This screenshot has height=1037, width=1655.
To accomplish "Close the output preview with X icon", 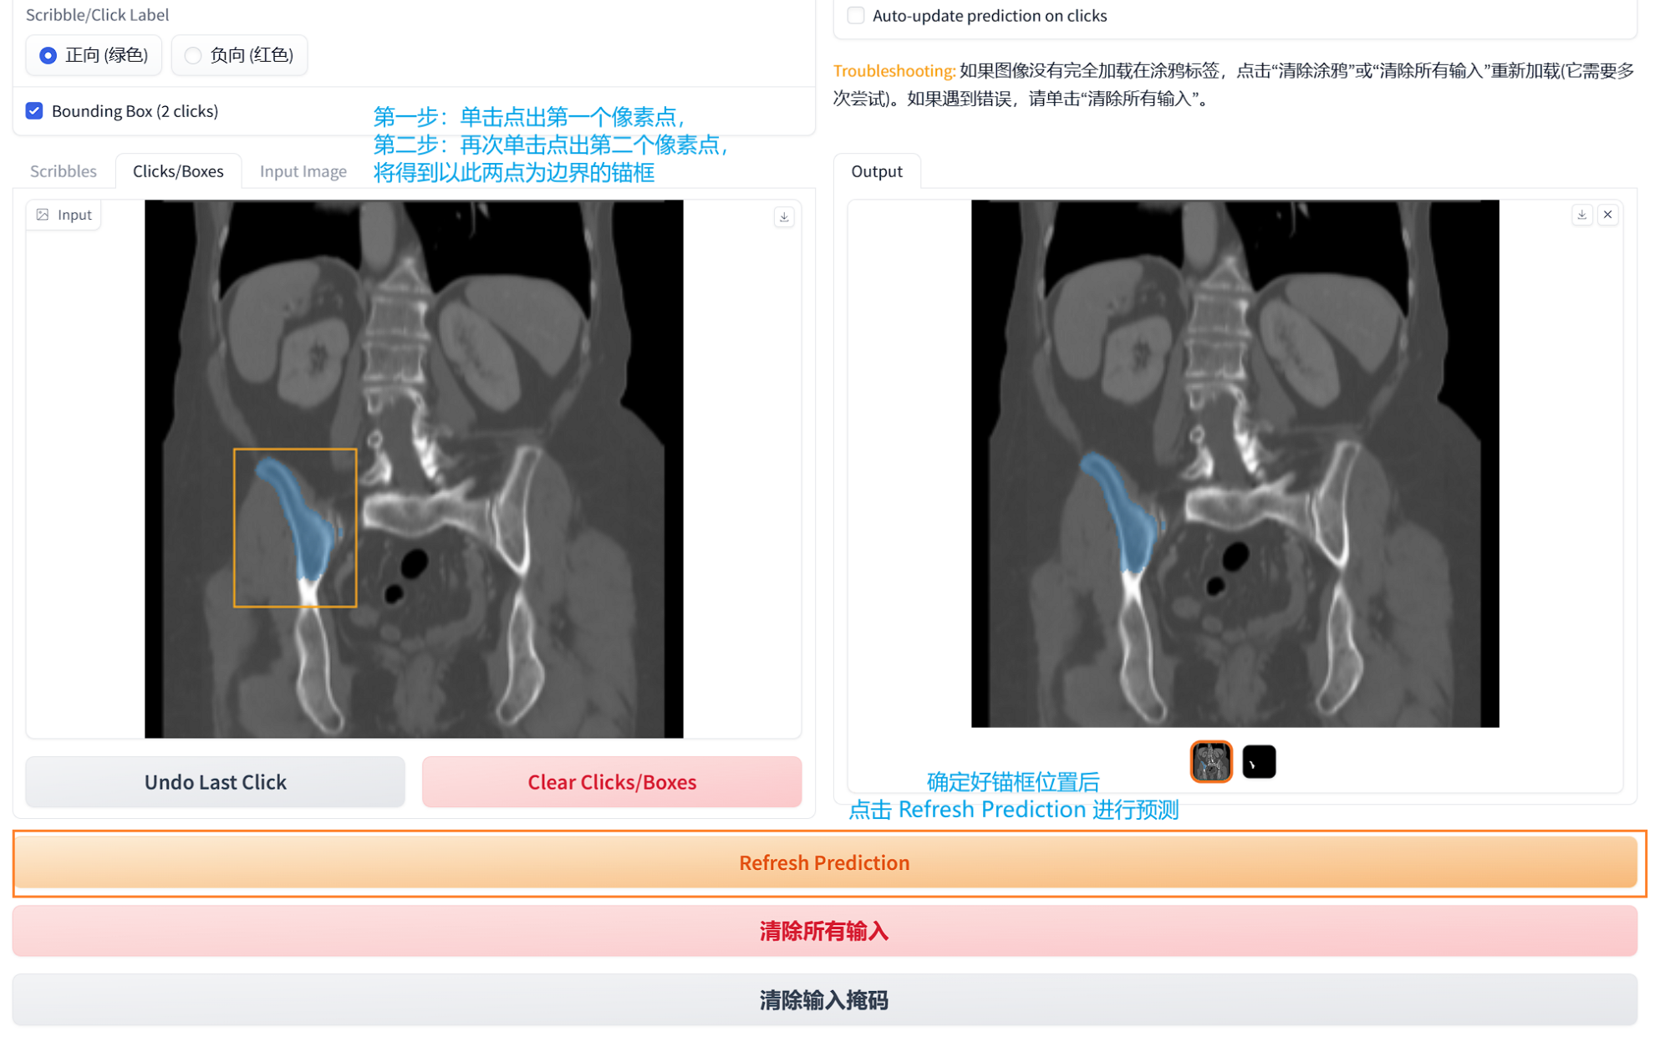I will (x=1607, y=215).
